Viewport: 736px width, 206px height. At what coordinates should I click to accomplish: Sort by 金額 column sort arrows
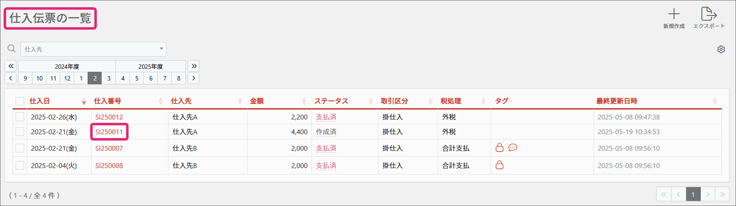coord(304,101)
